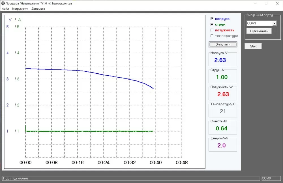Open the Допомога menu
Viewport: 283px width, 183px height.
38,9
